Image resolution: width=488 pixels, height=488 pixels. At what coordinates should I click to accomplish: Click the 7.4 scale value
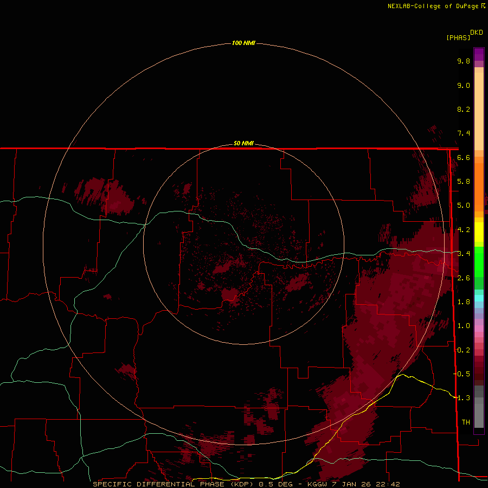(x=464, y=133)
